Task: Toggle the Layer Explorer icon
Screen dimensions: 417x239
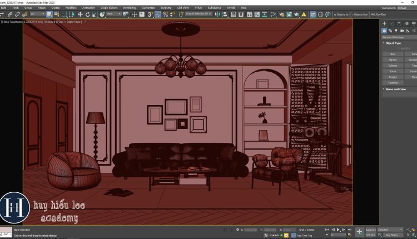Action: tap(241, 14)
